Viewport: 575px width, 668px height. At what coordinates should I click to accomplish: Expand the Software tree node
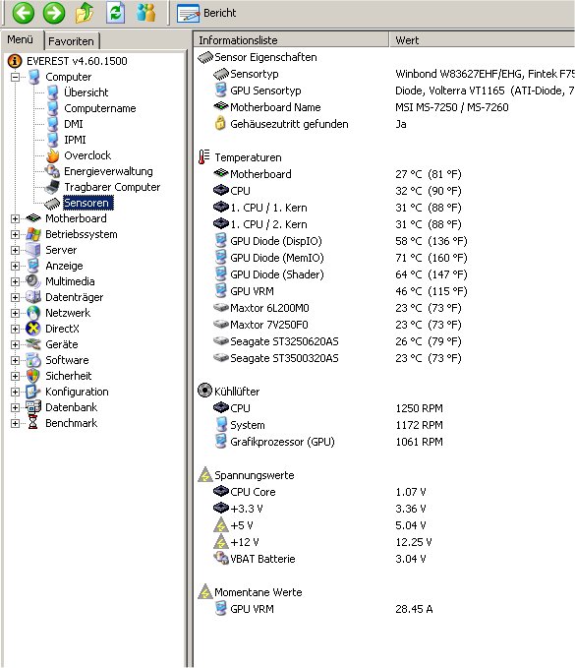(x=16, y=360)
